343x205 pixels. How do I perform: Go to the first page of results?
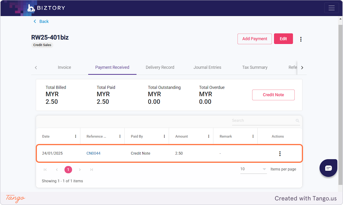click(45, 170)
